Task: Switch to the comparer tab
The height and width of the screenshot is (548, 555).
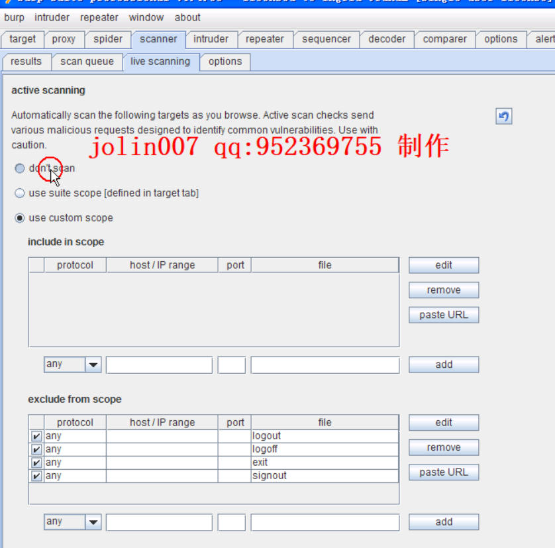Action: [x=445, y=39]
